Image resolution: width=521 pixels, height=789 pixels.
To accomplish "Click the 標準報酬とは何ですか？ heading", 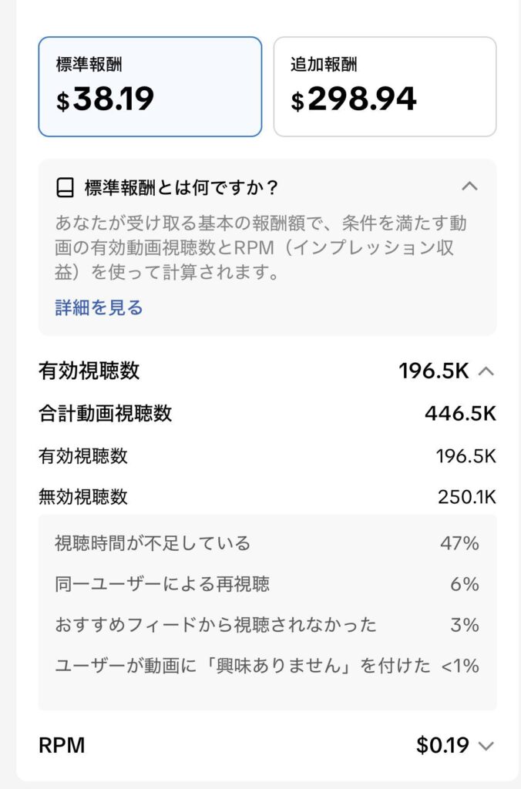I will (181, 187).
